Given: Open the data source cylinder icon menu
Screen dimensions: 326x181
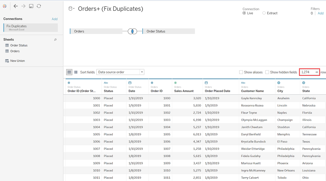Looking at the screenshot, I should click(x=71, y=9).
